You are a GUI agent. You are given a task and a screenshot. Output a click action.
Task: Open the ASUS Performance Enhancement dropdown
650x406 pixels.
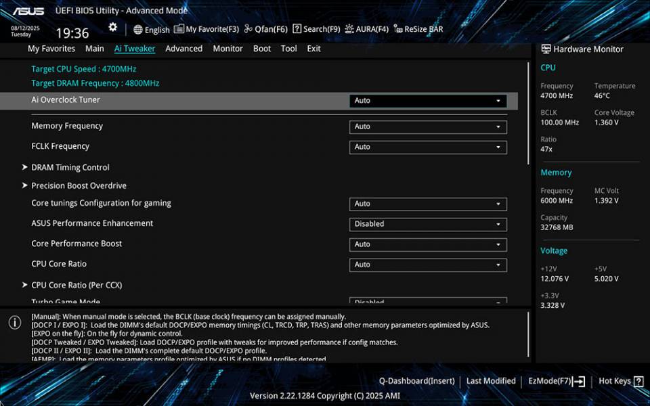point(428,224)
